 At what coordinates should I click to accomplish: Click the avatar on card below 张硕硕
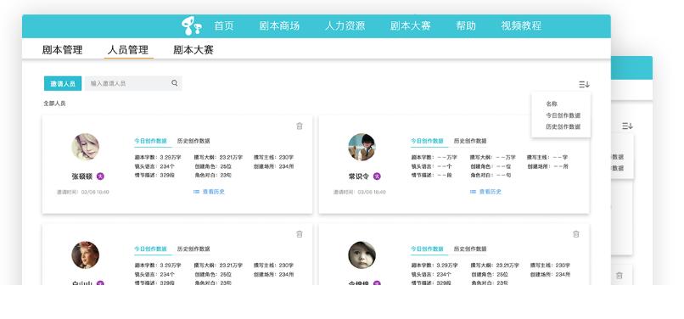(x=86, y=255)
